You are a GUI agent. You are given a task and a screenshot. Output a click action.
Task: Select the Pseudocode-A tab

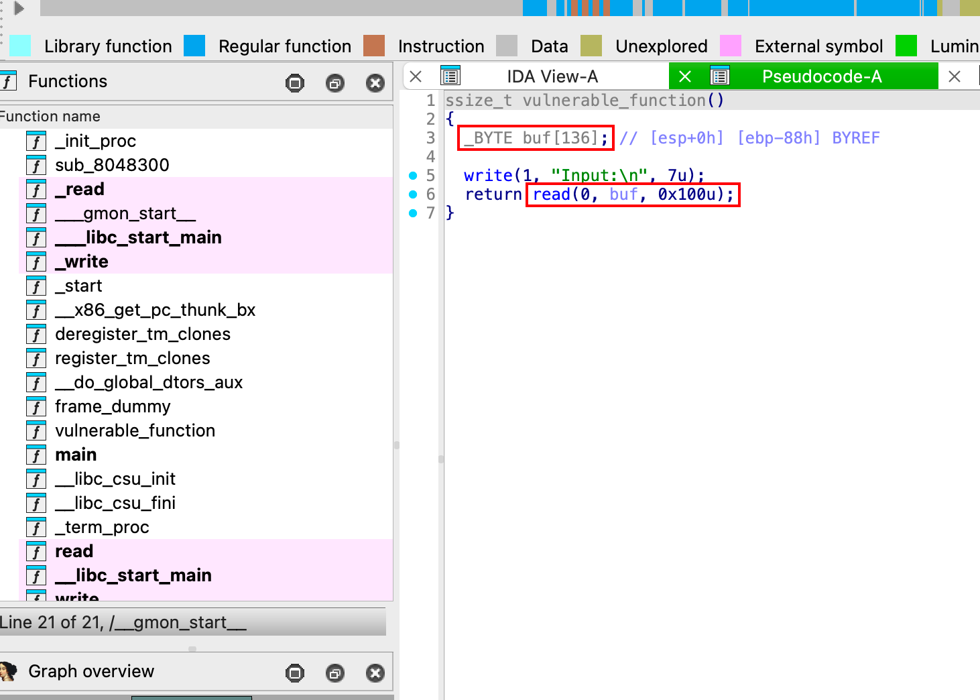click(x=821, y=76)
